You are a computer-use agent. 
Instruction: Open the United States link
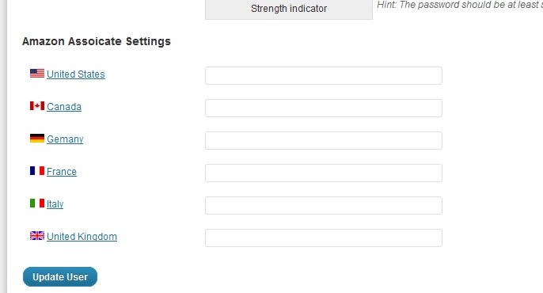[x=76, y=74]
